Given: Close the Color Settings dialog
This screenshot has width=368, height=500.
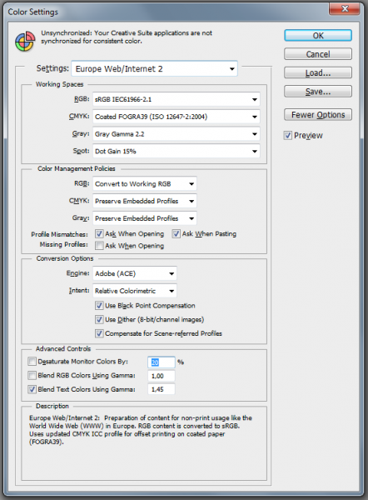Looking at the screenshot, I should coord(345,8).
